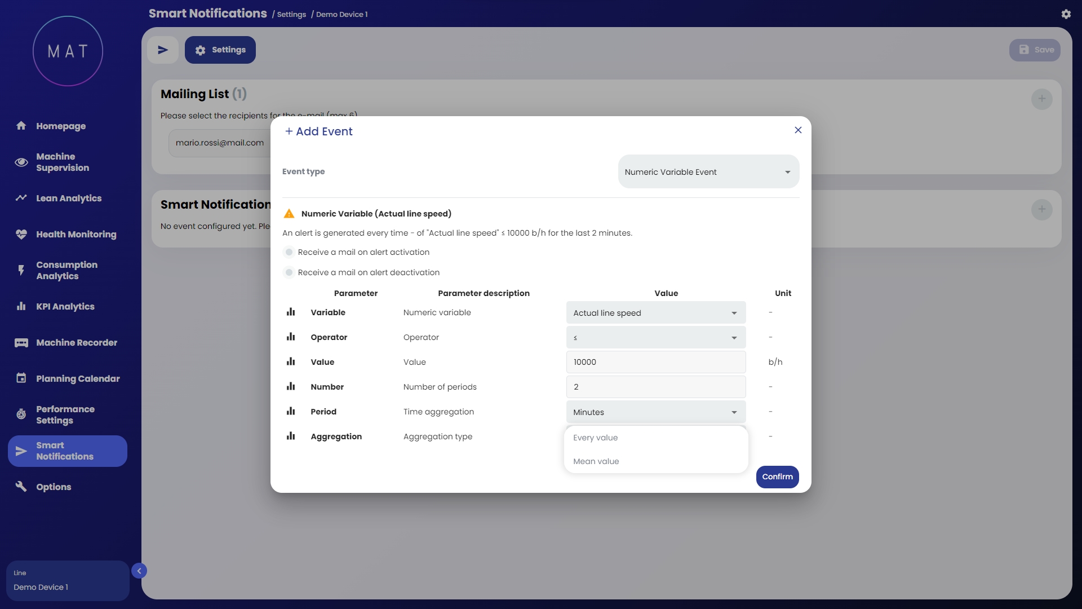Screen dimensions: 1082x609
Task: Open the Event type dropdown
Action: point(708,172)
